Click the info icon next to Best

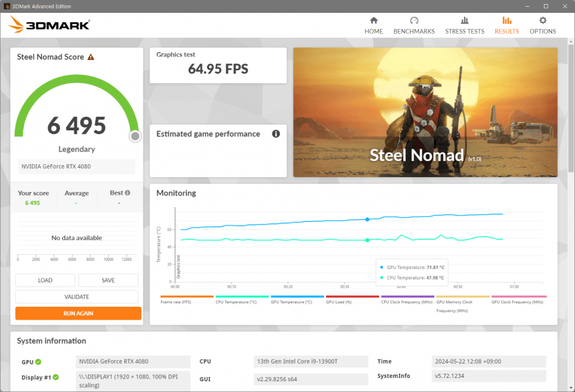127,193
